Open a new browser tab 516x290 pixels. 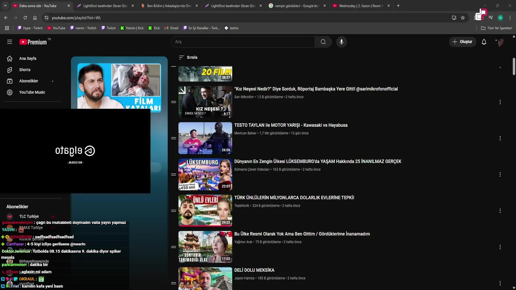398,6
